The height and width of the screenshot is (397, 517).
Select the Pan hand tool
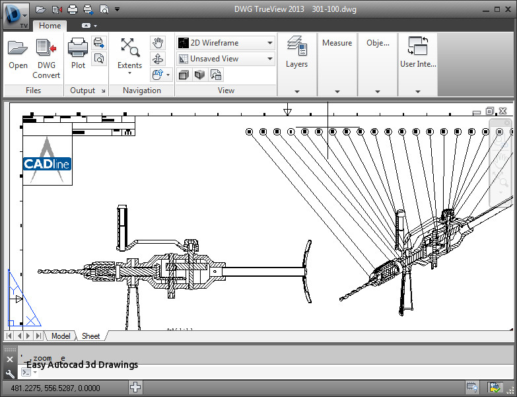click(157, 43)
